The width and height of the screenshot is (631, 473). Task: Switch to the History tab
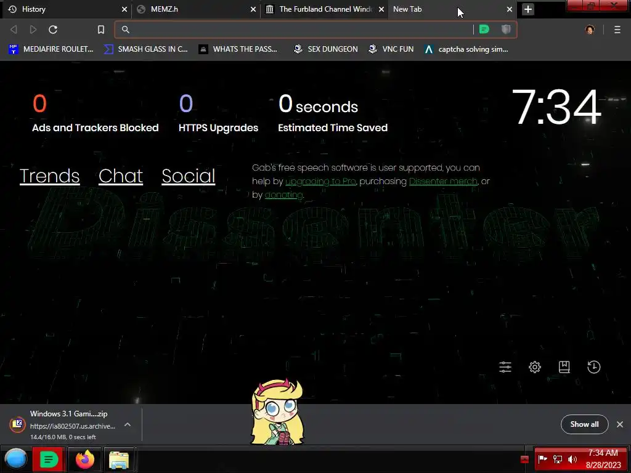pyautogui.click(x=67, y=9)
